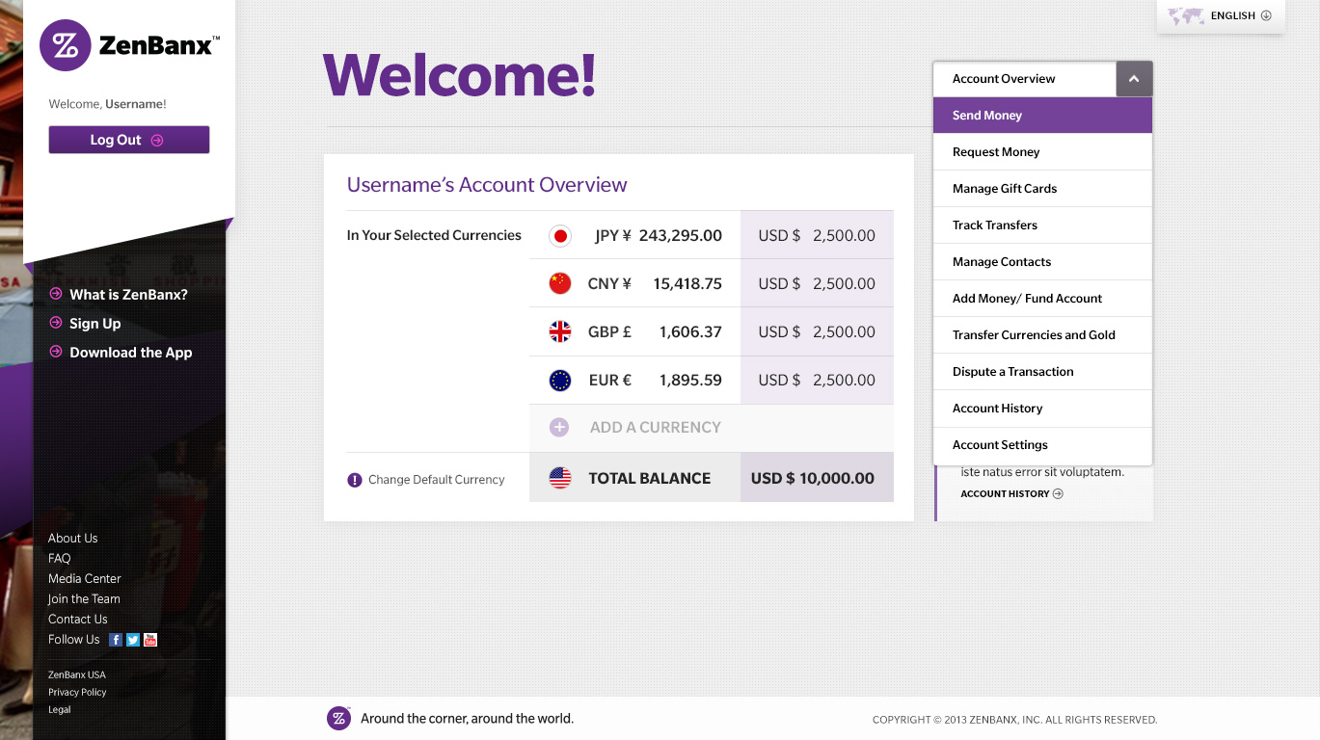Image resolution: width=1320 pixels, height=740 pixels.
Task: Click the Account Overview dropdown field
Action: pyautogui.click(x=1025, y=79)
